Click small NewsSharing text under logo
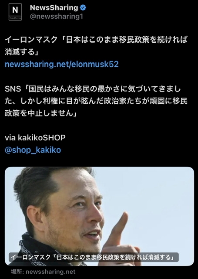Image resolution: width=198 pixels, height=279 pixels. 15,18
